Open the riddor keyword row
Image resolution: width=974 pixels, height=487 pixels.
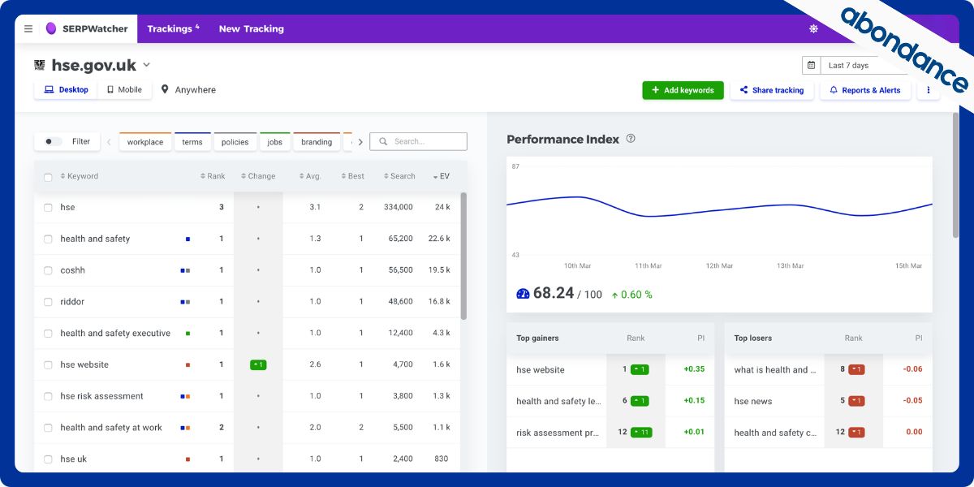point(247,302)
